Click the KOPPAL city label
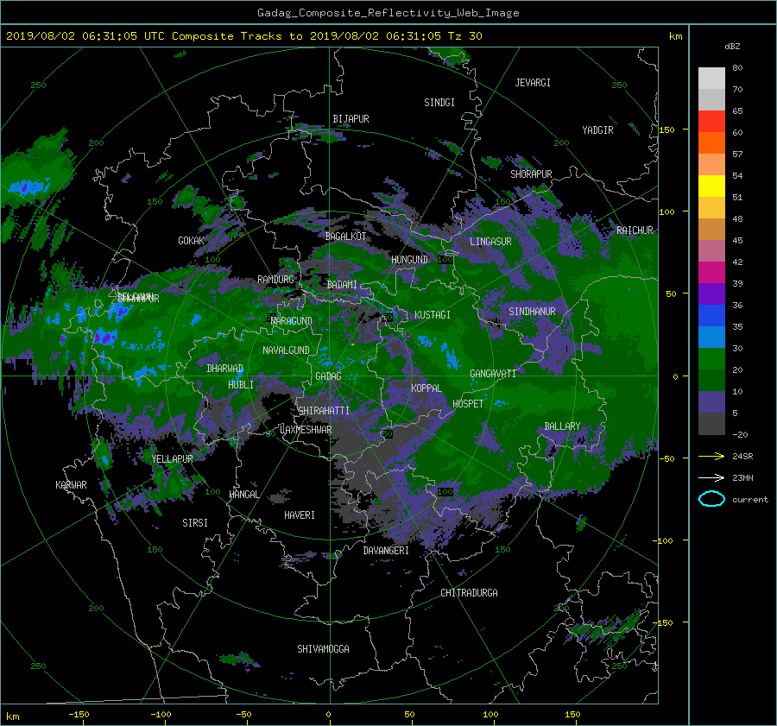The height and width of the screenshot is (726, 777). (426, 388)
